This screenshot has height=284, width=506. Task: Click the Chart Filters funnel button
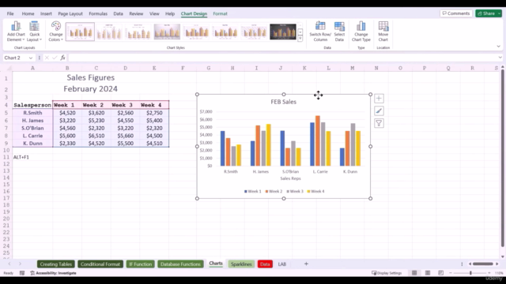click(379, 123)
